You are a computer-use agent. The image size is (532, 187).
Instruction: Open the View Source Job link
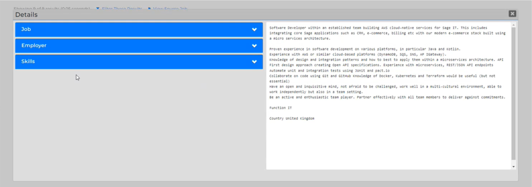170,8
